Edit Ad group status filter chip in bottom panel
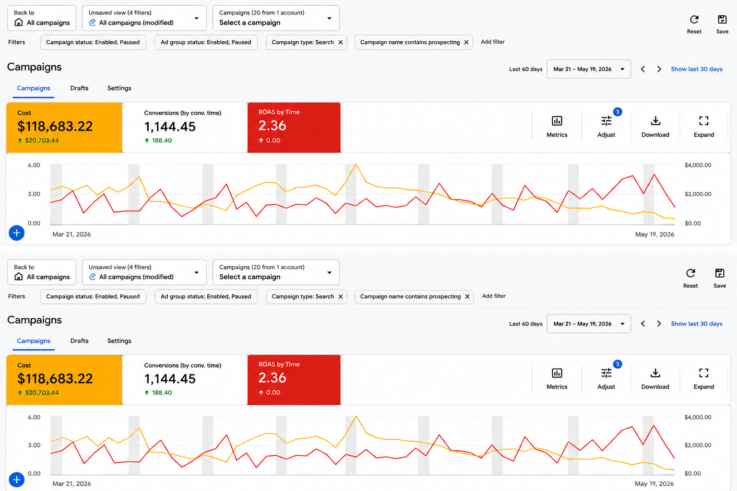The width and height of the screenshot is (737, 491). [206, 296]
